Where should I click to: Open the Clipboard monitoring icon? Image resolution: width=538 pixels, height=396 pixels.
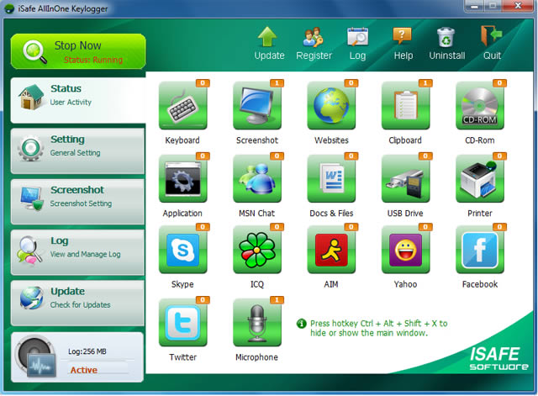(x=405, y=106)
